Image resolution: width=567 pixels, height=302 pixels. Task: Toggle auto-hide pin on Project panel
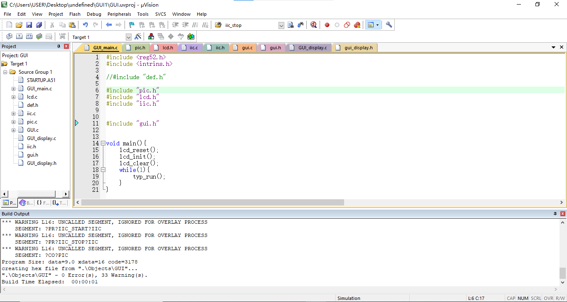(59, 46)
